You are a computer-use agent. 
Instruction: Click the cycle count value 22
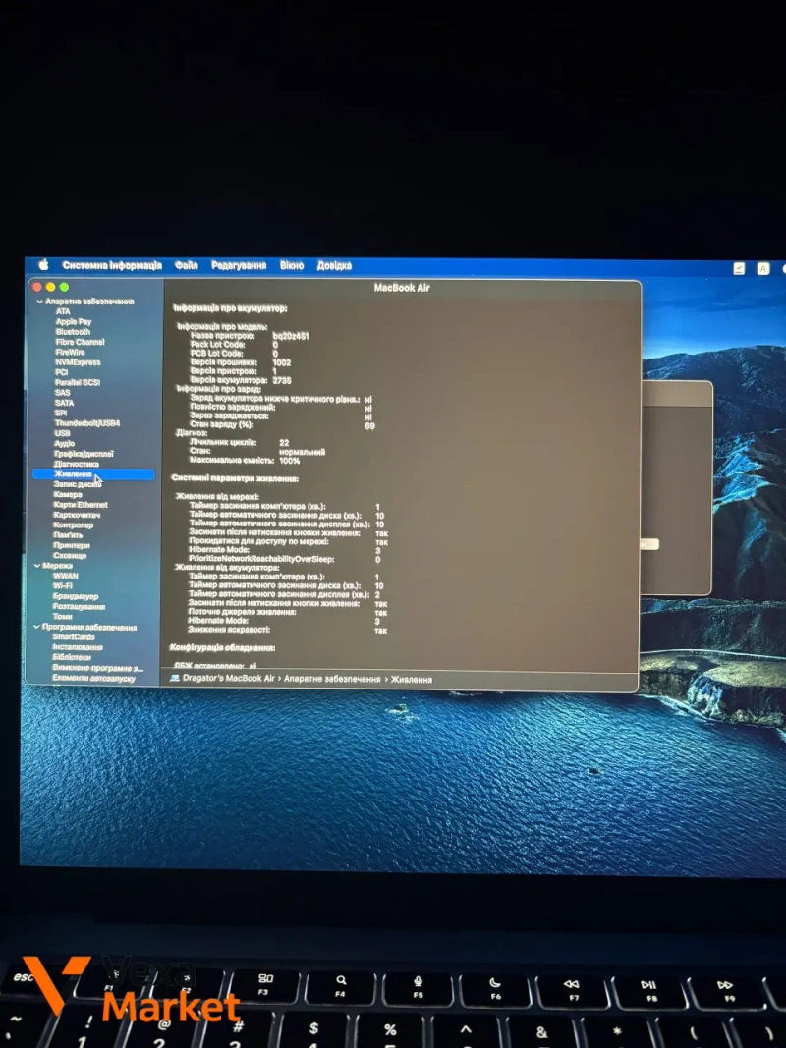pyautogui.click(x=284, y=442)
